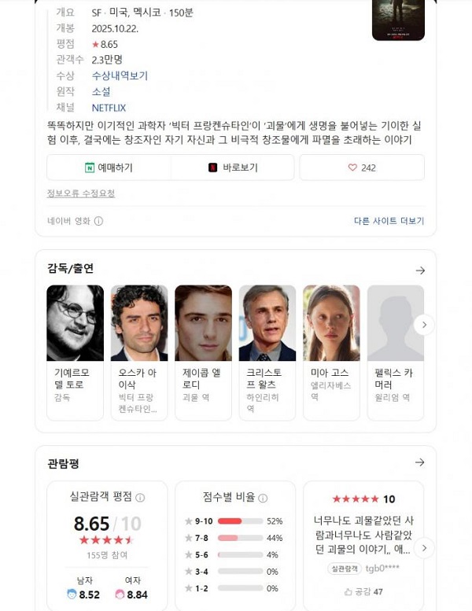Click the 예매하기 booking button
472x611 pixels.
[109, 167]
